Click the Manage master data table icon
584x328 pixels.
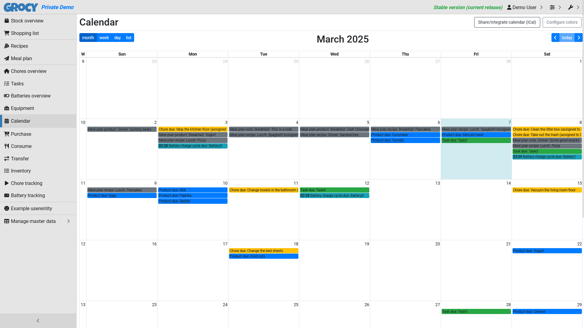(7, 221)
